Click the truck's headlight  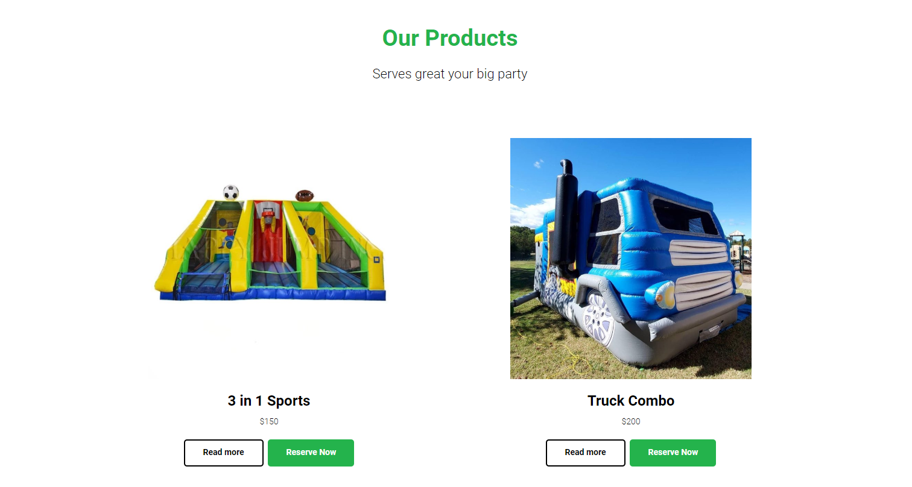660,293
